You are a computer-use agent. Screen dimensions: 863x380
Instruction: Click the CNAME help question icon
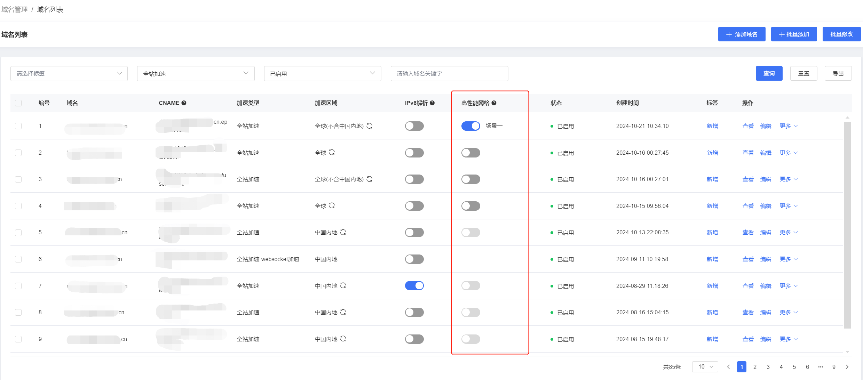click(x=184, y=103)
